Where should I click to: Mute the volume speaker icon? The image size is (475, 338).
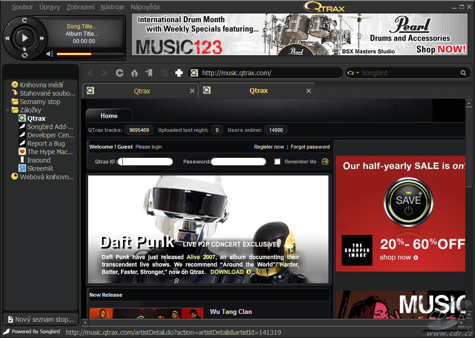point(50,54)
